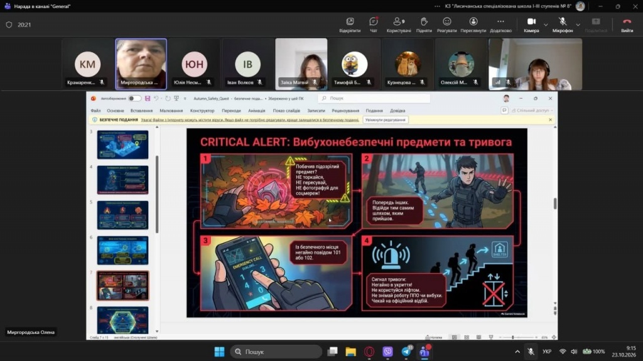Image resolution: width=643 pixels, height=361 pixels.
Task: Click Увімкнути редагування button
Action: pos(386,120)
